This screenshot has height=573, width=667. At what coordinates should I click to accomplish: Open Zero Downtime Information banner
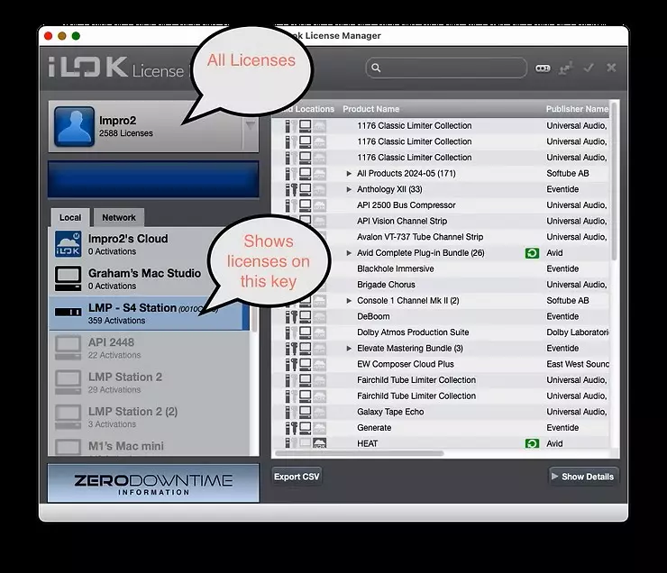tap(153, 484)
